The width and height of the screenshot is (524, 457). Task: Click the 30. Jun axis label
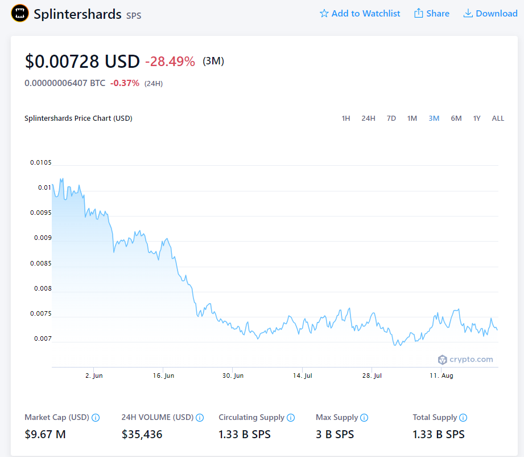pos(233,376)
